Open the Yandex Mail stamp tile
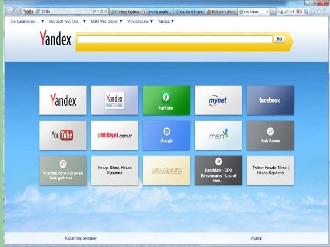This screenshot has height=247, width=330. [x=115, y=100]
